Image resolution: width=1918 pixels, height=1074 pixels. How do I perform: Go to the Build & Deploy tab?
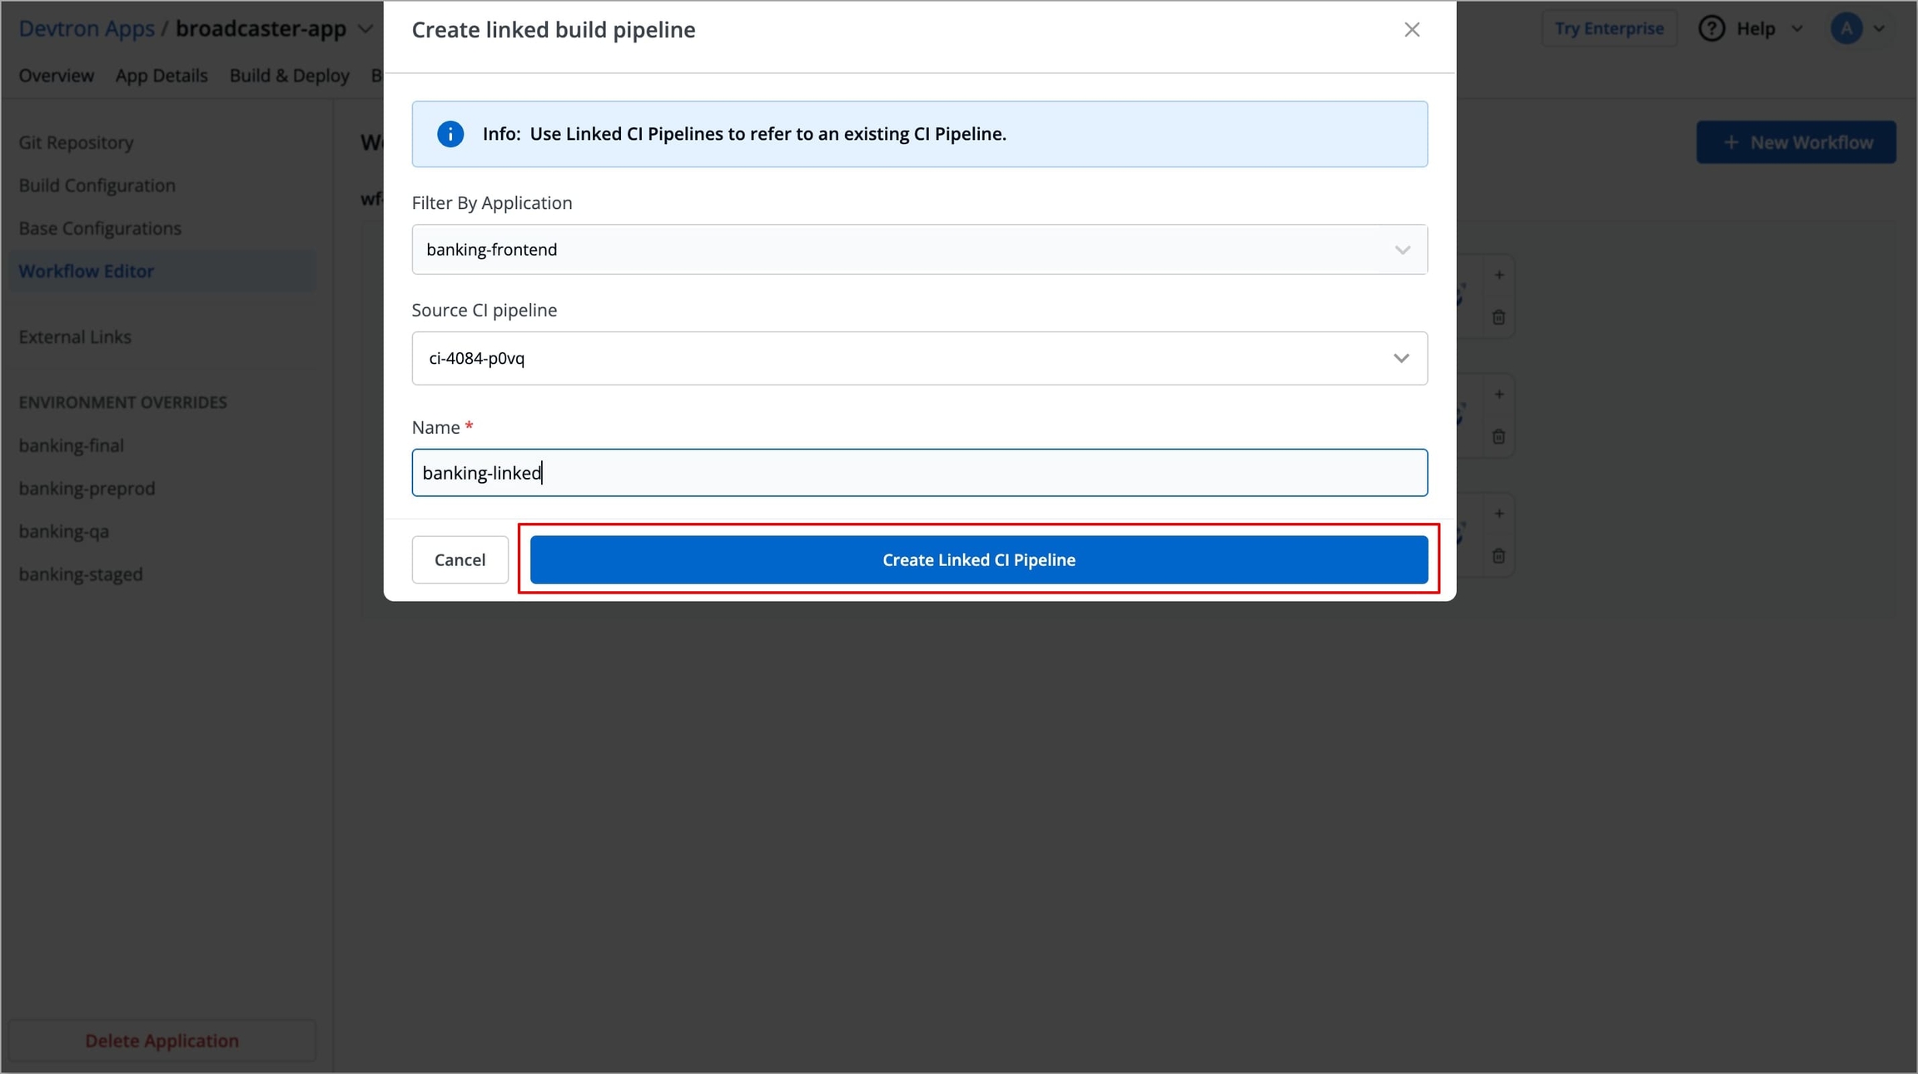[289, 76]
